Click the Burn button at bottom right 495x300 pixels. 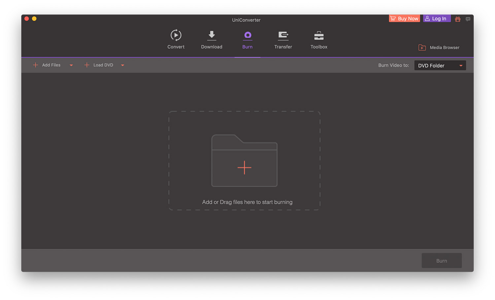tap(442, 260)
